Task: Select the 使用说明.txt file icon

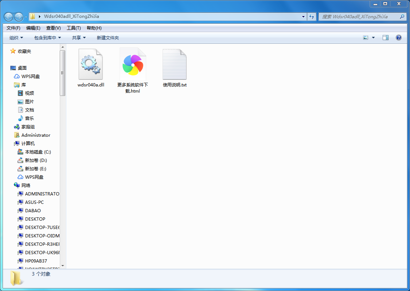Action: tap(175, 64)
